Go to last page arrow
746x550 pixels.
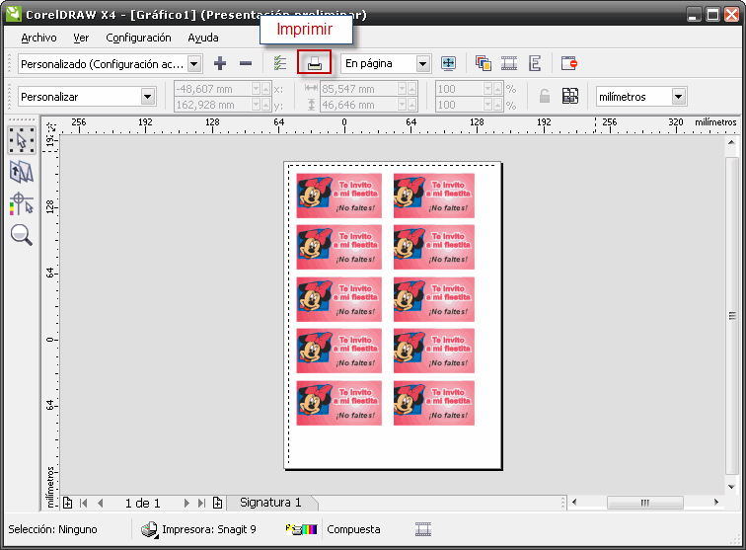[201, 503]
